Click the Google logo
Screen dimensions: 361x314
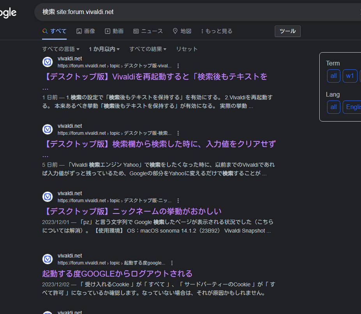pyautogui.click(x=8, y=12)
